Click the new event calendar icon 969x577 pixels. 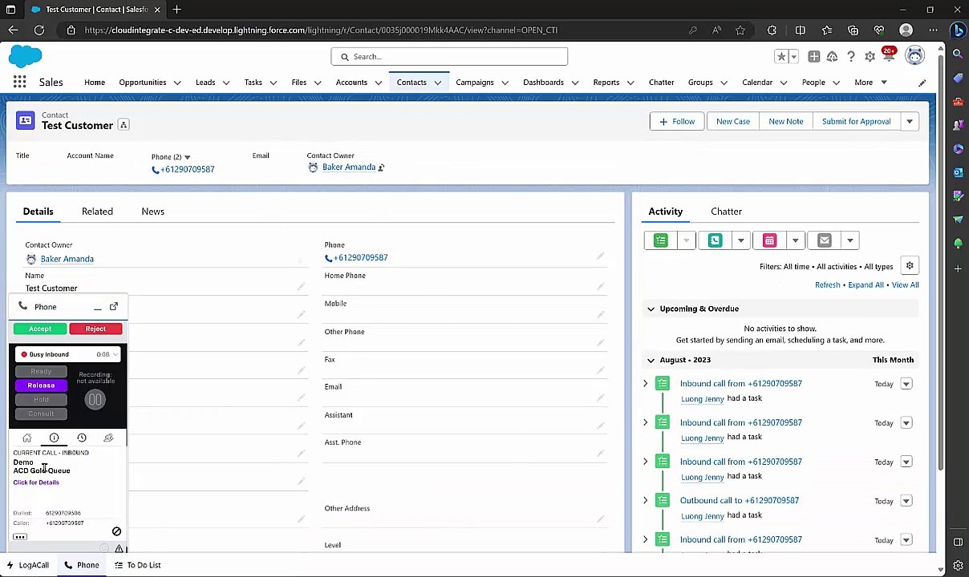coord(769,240)
